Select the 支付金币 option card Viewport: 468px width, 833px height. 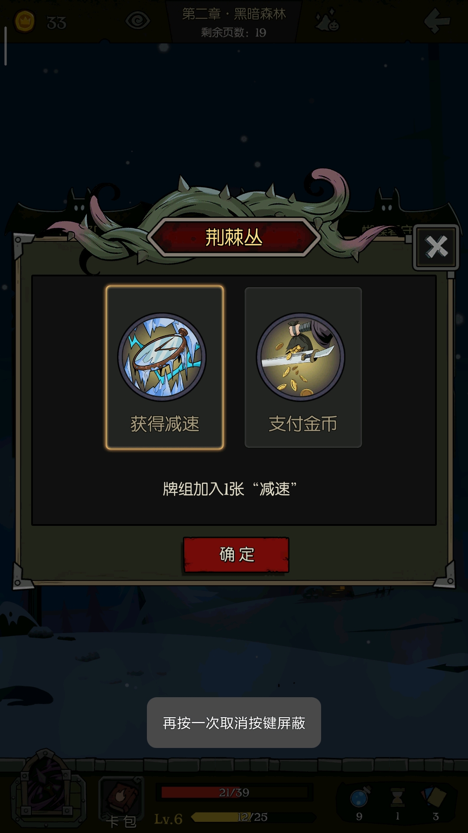tap(303, 367)
